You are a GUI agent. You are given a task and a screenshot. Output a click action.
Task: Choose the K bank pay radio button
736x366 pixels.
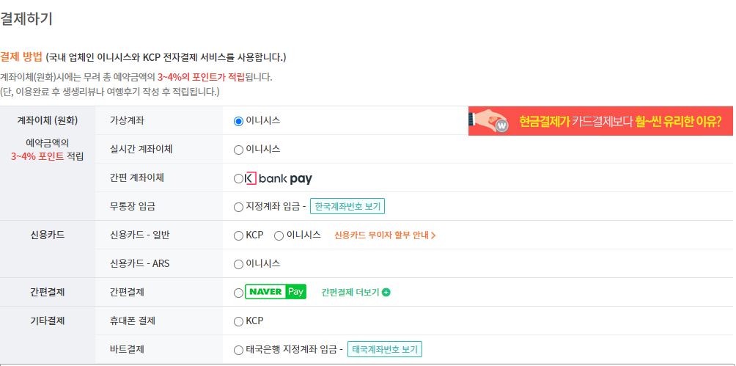(x=238, y=178)
